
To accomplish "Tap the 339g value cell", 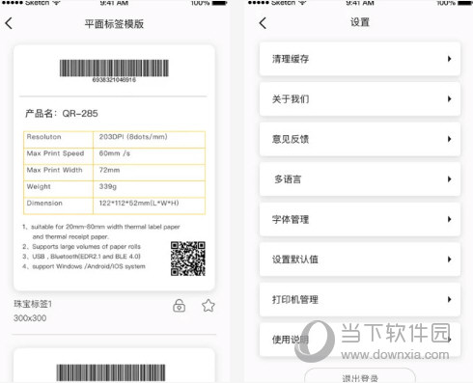I will click(x=149, y=189).
